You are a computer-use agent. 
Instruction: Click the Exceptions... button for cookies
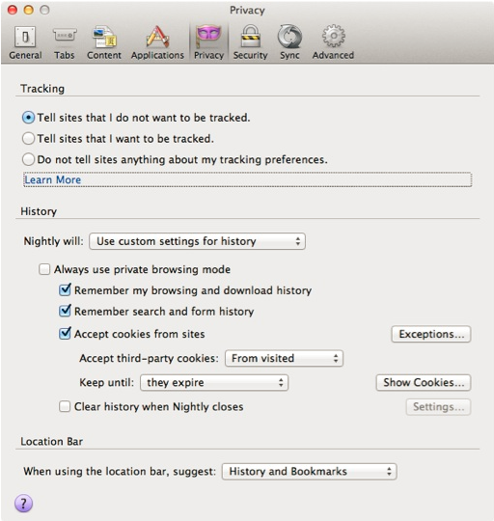(431, 334)
